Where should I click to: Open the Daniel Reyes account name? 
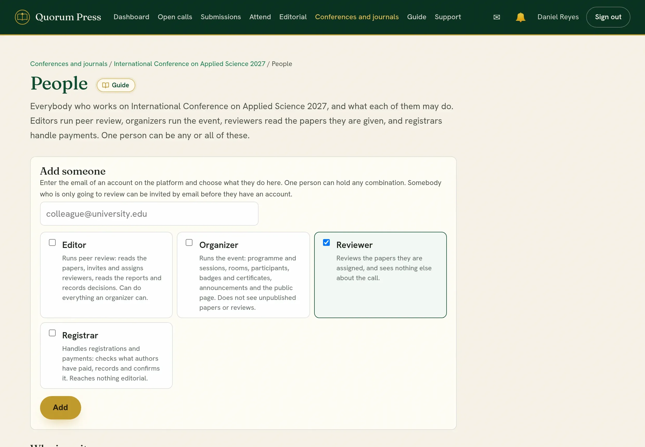pyautogui.click(x=558, y=17)
